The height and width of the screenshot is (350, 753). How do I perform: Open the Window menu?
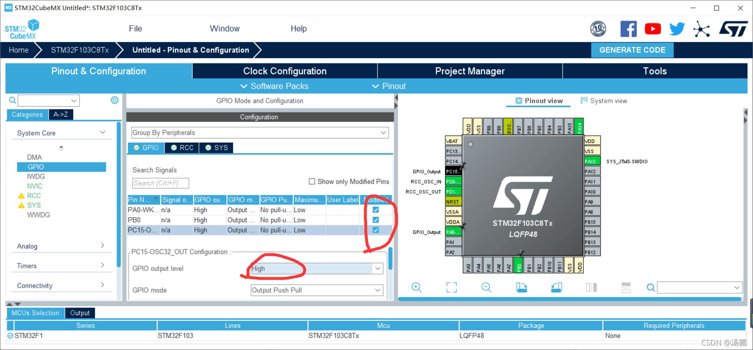[x=225, y=29]
